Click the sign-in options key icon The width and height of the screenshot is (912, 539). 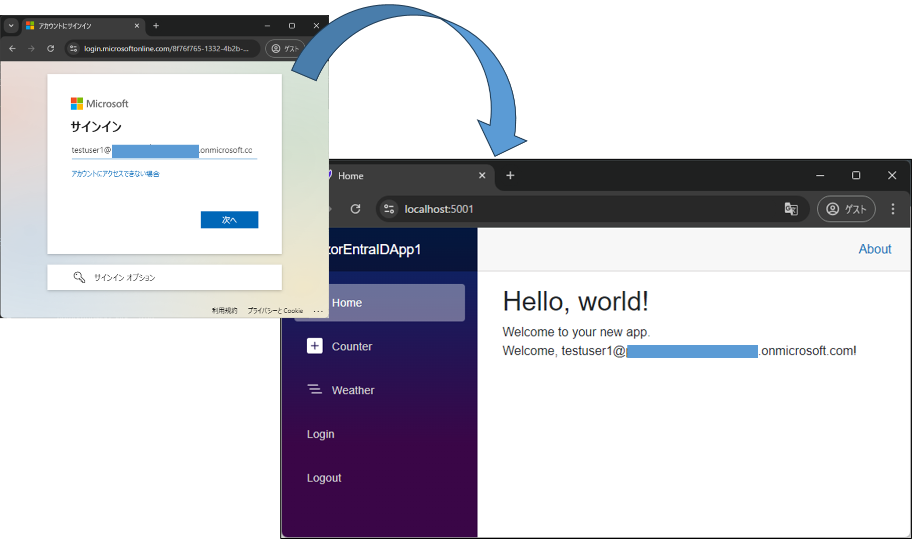[x=80, y=277]
